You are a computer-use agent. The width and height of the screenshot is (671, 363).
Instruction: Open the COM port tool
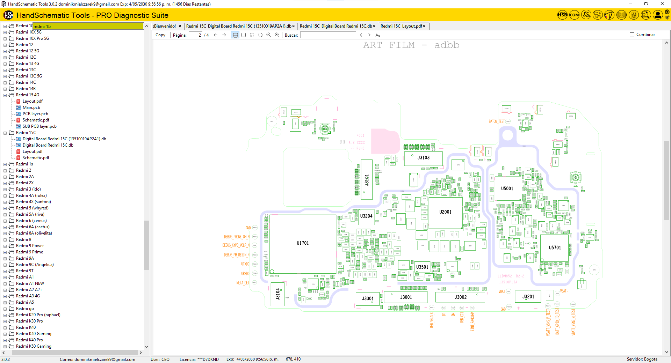(x=574, y=15)
